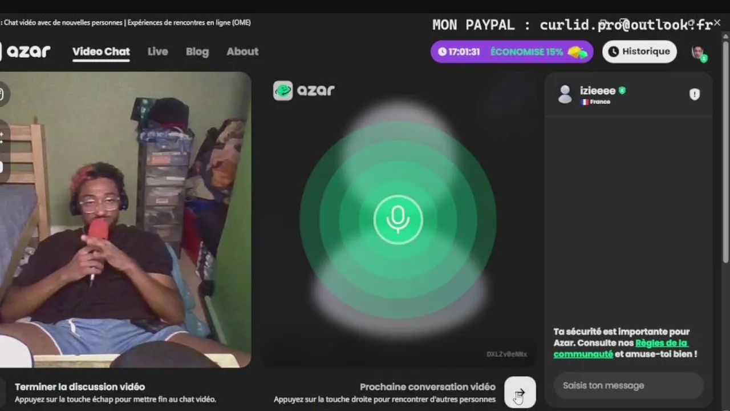This screenshot has height=411, width=730.
Task: Open the report shield icon beside izieeee
Action: [694, 95]
